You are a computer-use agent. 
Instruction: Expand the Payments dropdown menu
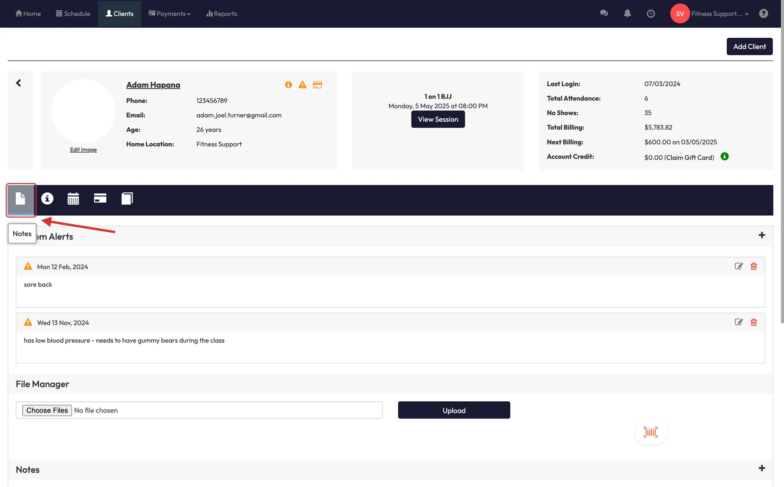pos(170,14)
